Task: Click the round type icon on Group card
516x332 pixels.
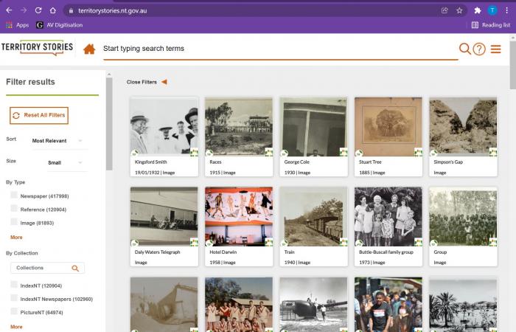Action: pos(433,243)
